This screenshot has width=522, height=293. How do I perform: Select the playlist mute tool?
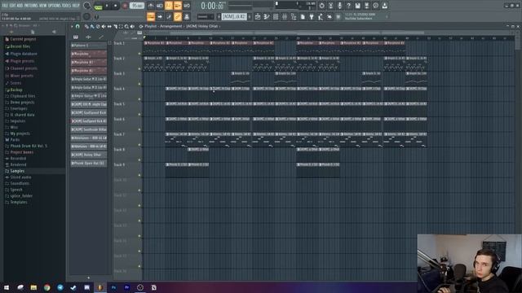tap(104, 26)
